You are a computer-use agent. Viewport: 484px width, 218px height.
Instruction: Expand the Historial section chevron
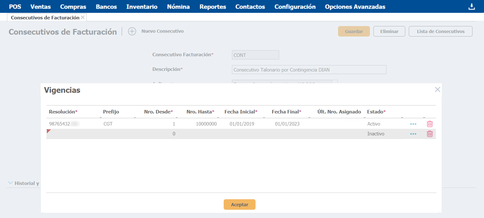click(11, 183)
